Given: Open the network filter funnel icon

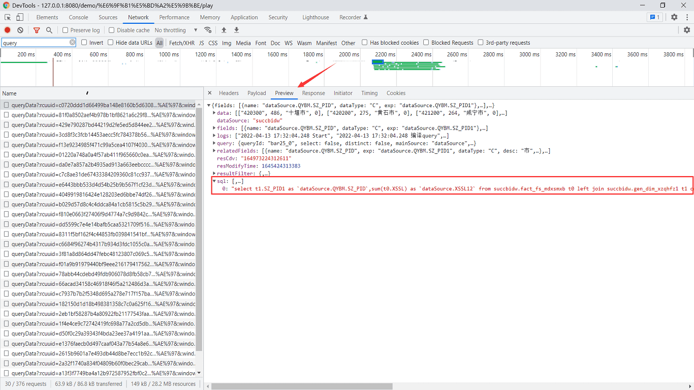Looking at the screenshot, I should 36,30.
